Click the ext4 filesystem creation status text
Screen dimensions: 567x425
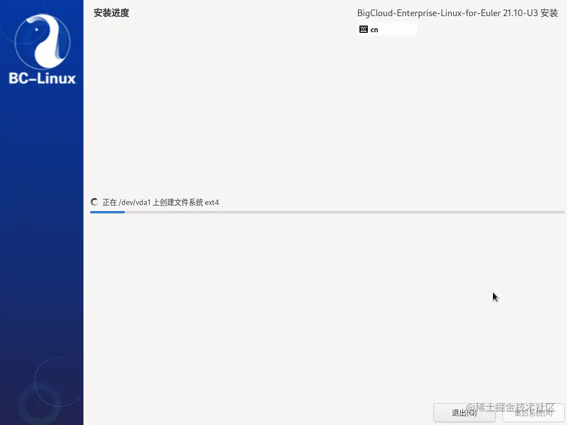click(x=160, y=202)
